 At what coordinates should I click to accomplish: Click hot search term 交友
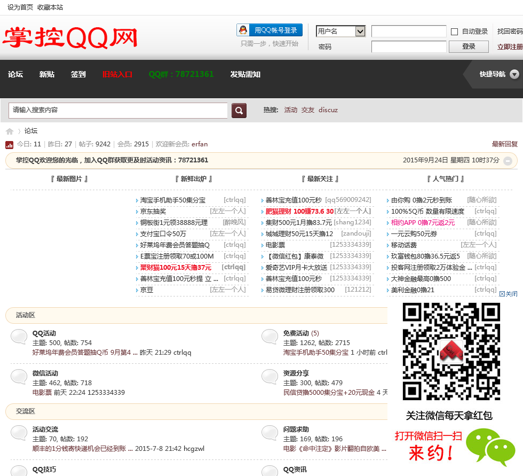pyautogui.click(x=308, y=110)
